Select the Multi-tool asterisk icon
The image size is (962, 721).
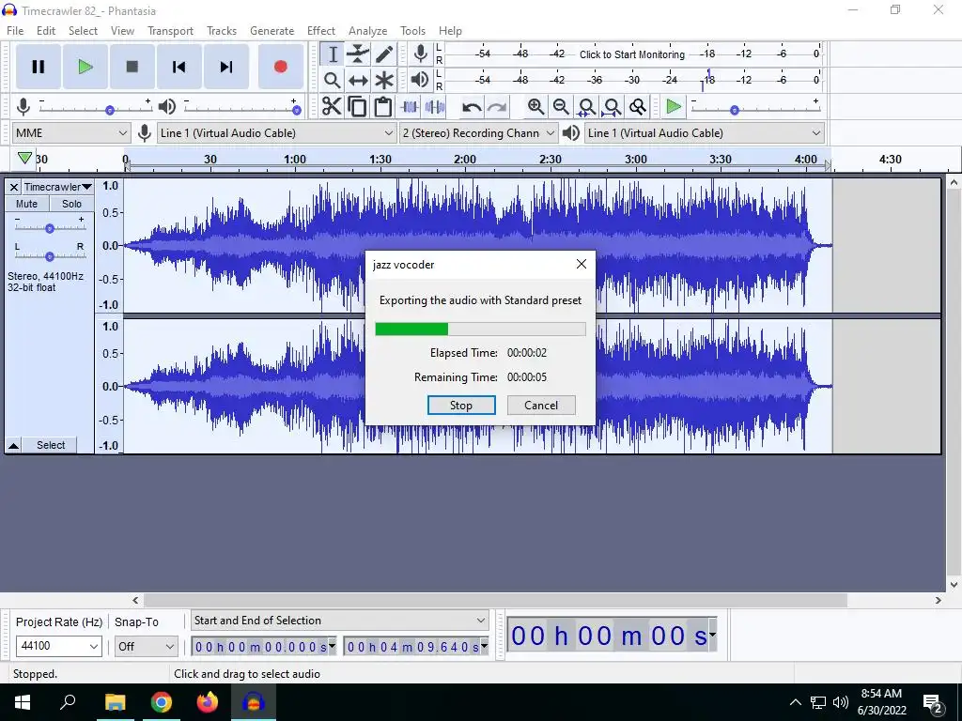(384, 80)
